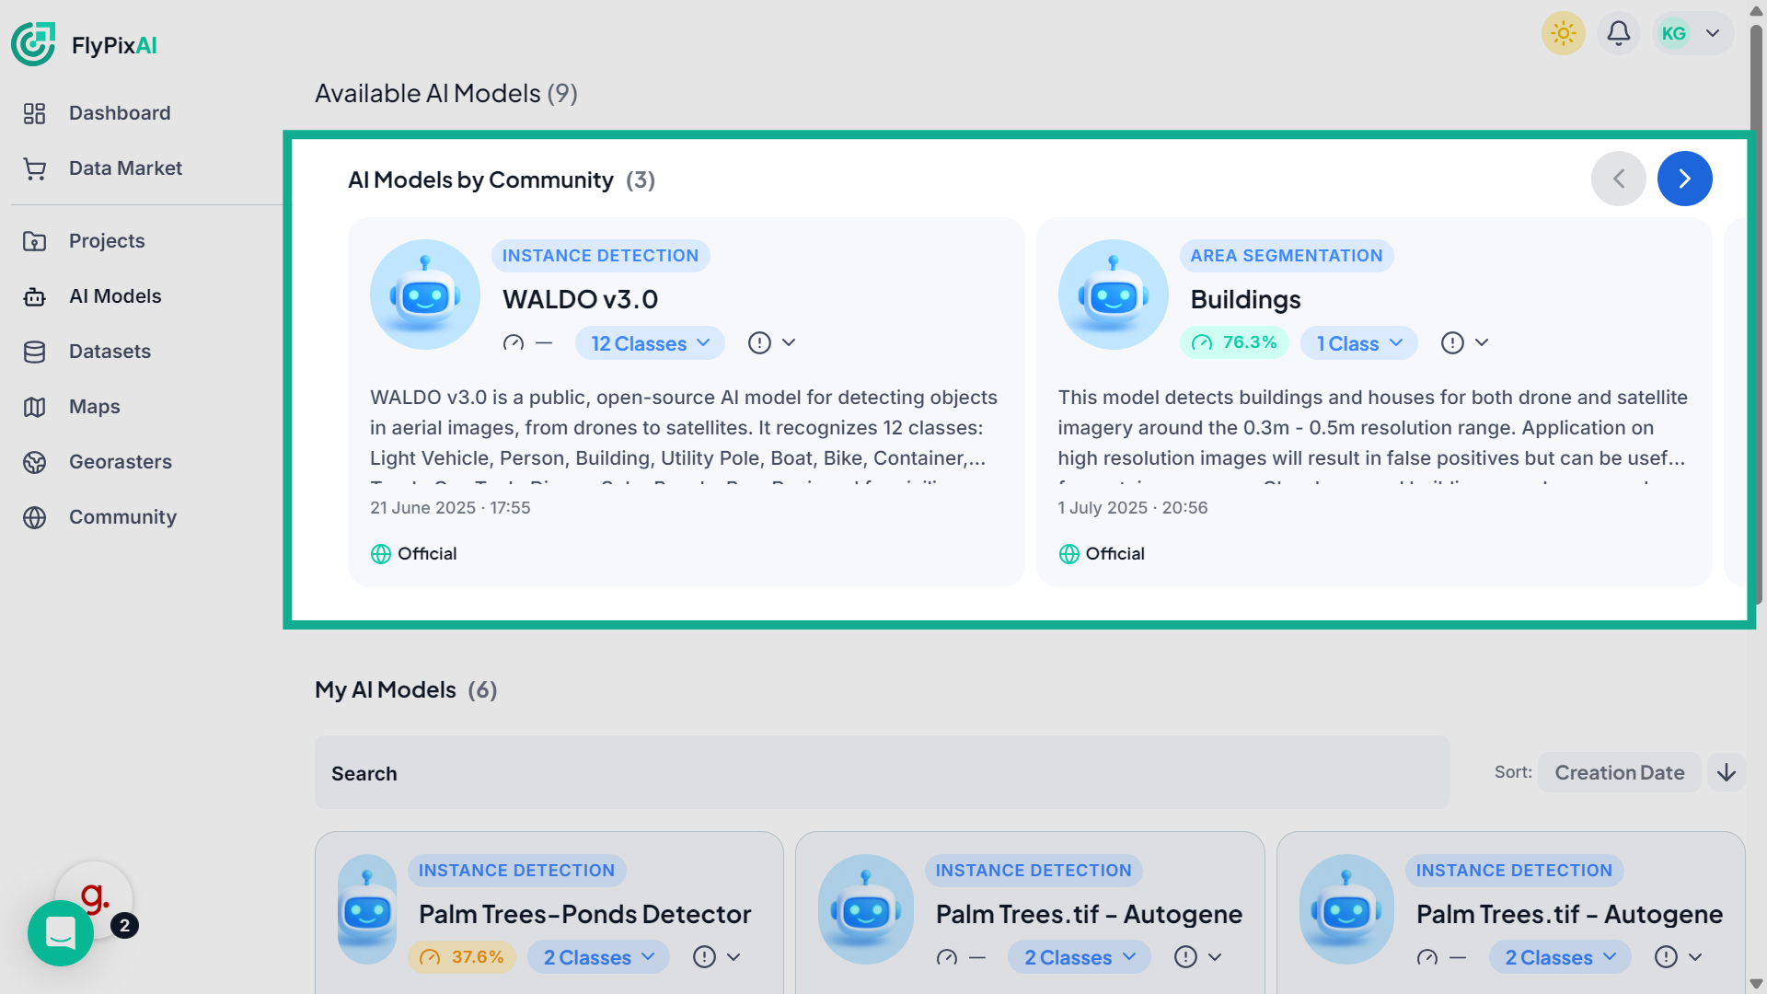This screenshot has height=994, width=1767.
Task: Expand Buildings details chevron
Action: (x=1482, y=343)
